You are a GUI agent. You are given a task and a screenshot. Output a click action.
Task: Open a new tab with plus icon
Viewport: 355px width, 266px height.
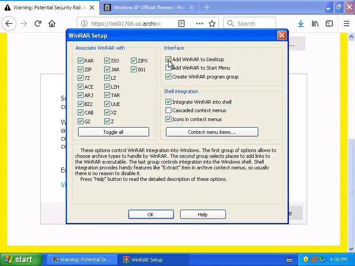206,7
